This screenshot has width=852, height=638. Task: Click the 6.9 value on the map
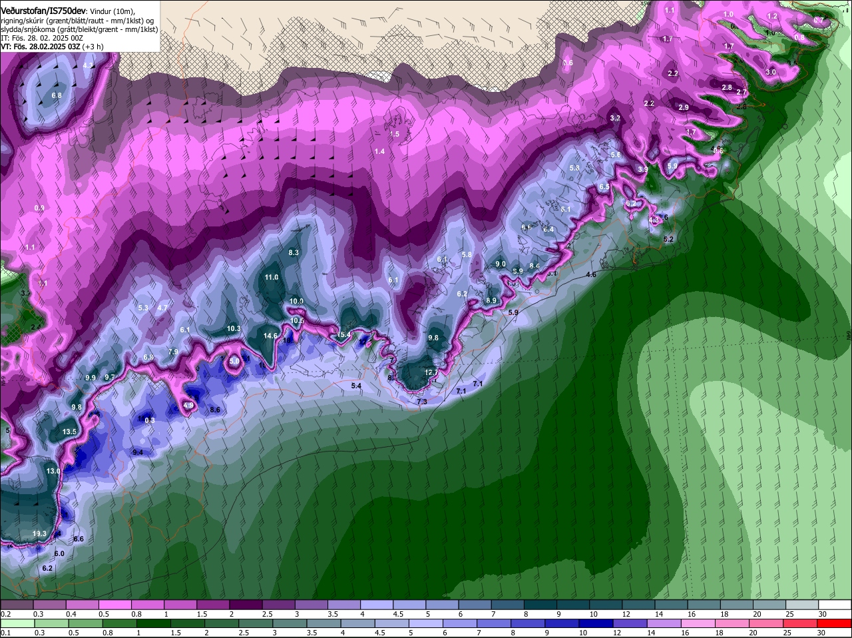coord(148,358)
